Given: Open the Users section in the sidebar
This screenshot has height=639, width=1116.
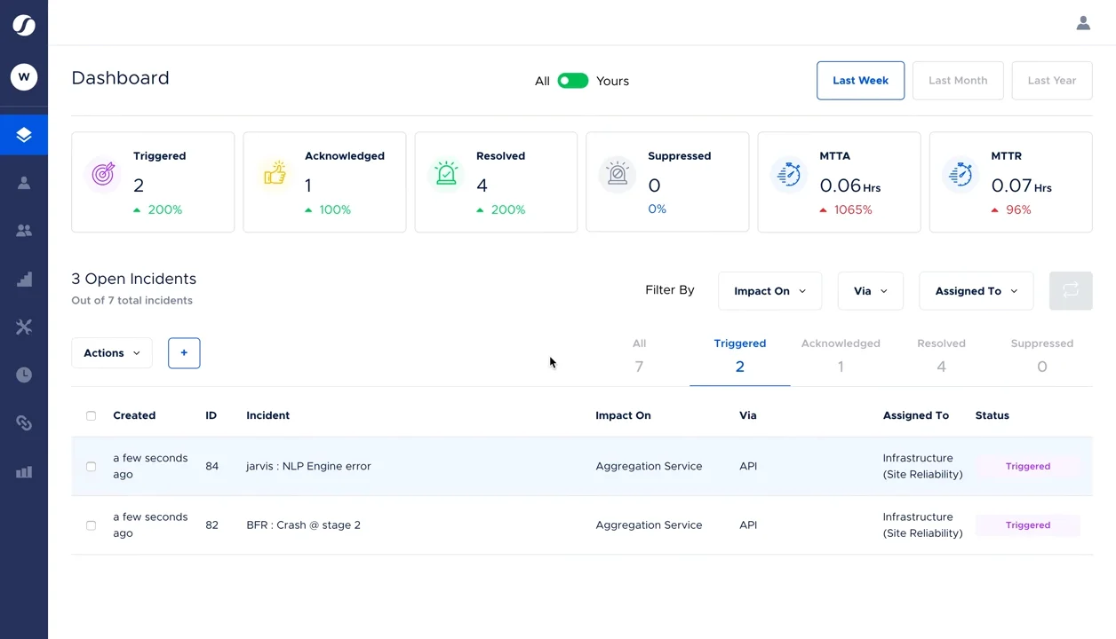Looking at the screenshot, I should (x=24, y=183).
